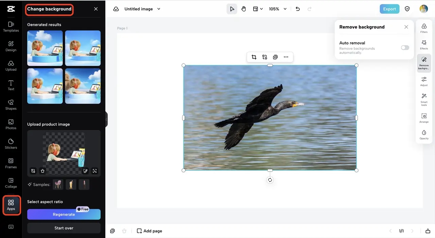Click the Regenerate button
This screenshot has width=435, height=238.
64,215
